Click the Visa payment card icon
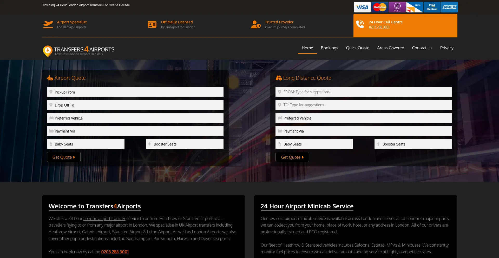Viewport: 499px width, 258px height. pos(362,7)
